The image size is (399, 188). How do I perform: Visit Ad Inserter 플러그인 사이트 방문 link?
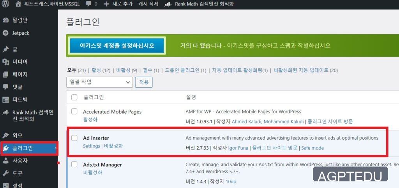pyautogui.click(x=275, y=148)
